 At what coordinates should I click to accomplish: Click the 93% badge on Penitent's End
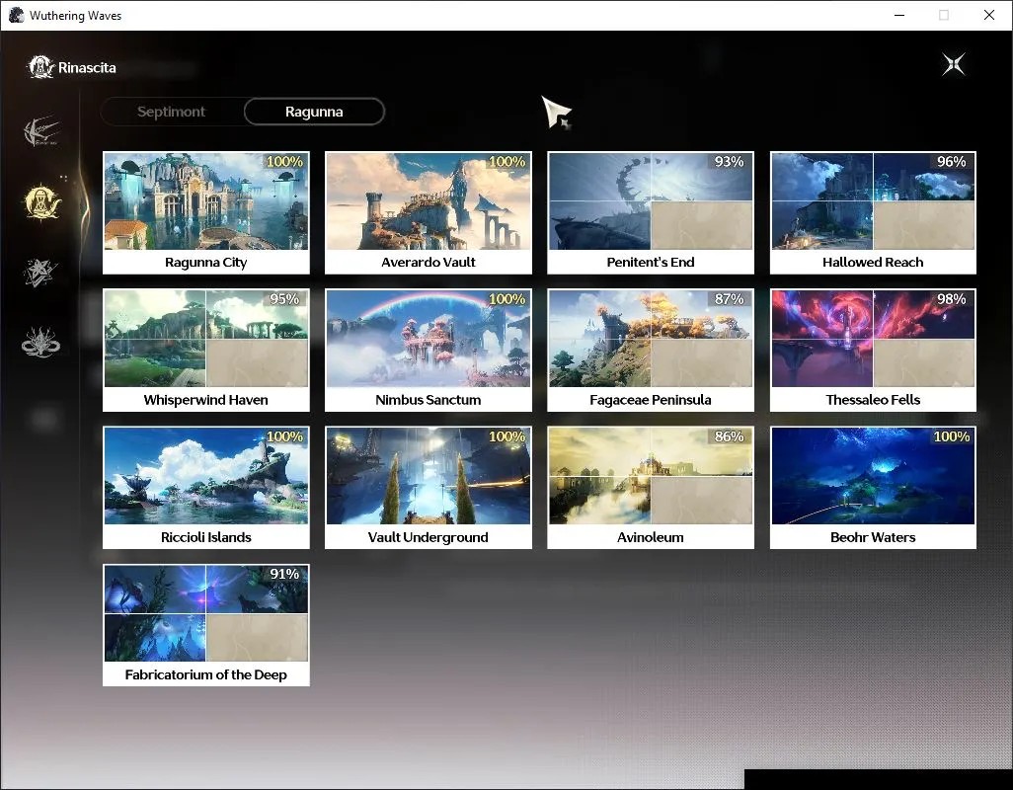[x=730, y=162]
